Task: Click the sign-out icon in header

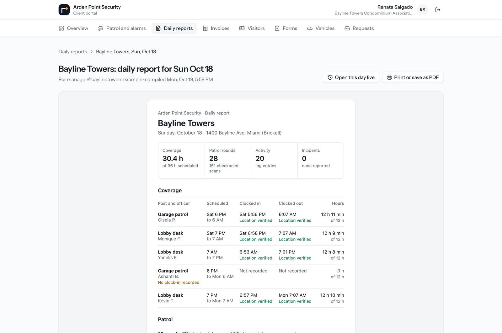Action: [x=438, y=10]
